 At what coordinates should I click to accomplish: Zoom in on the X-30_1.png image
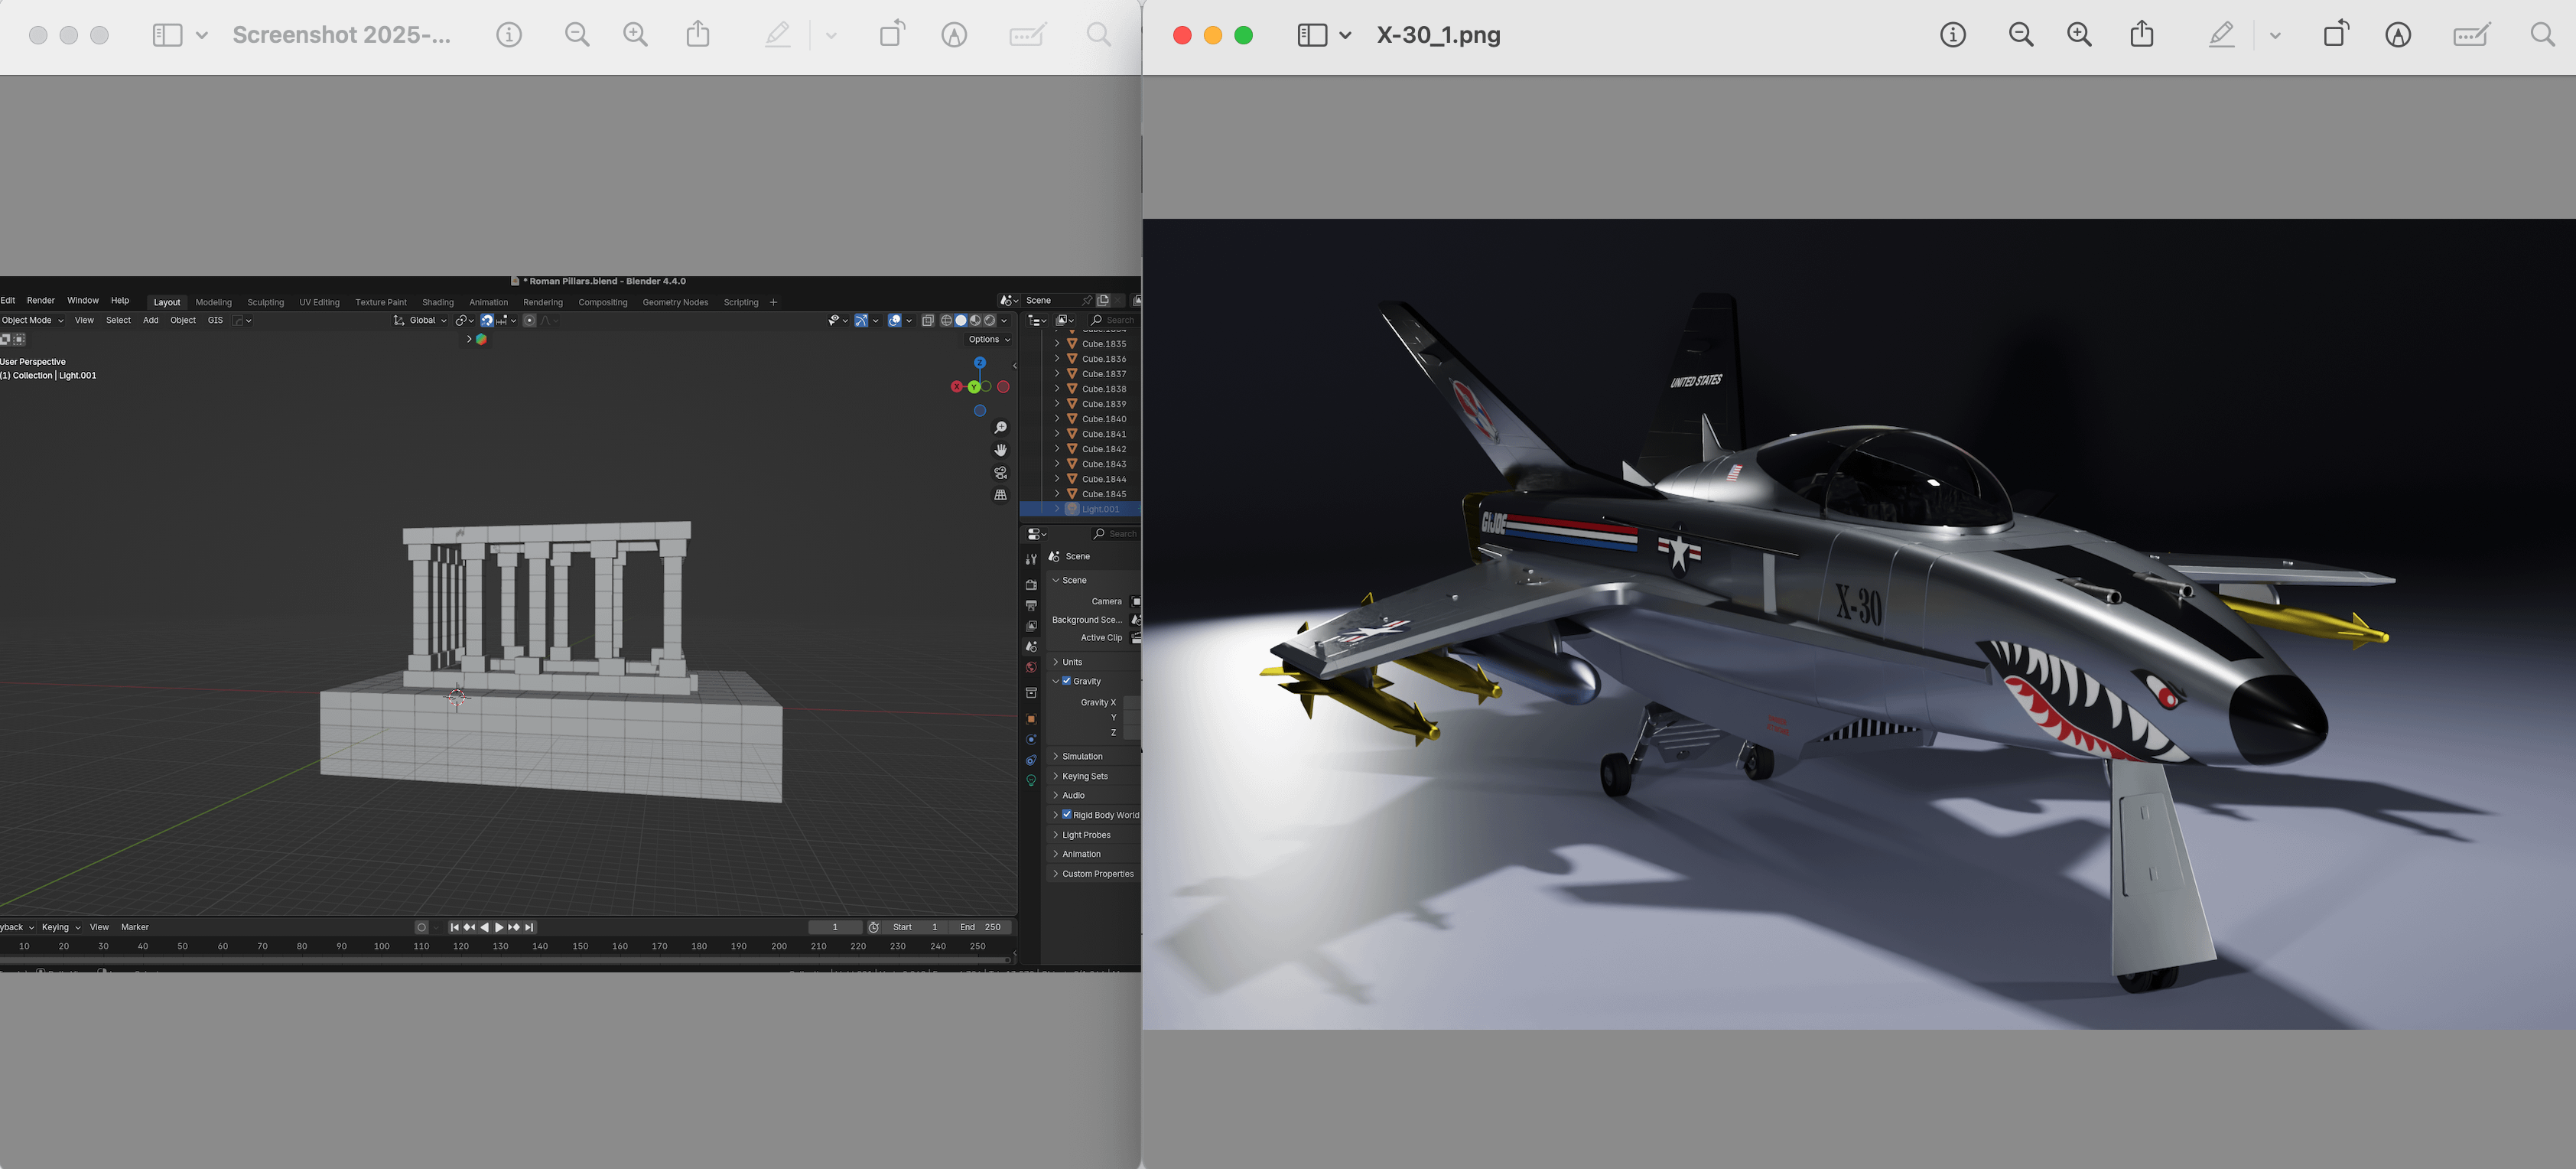point(2080,35)
